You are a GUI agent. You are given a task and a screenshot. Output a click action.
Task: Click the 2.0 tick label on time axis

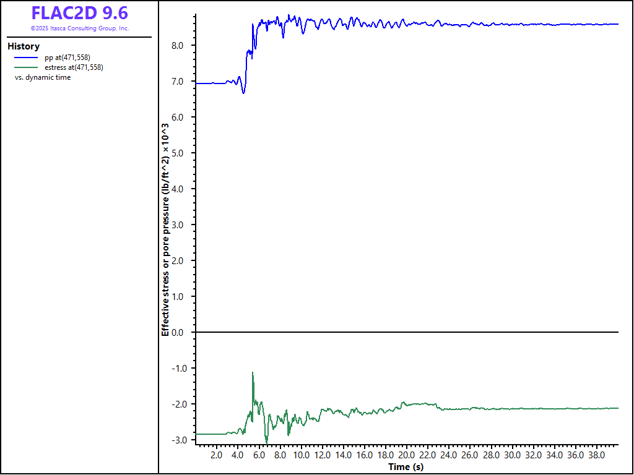[x=216, y=455]
